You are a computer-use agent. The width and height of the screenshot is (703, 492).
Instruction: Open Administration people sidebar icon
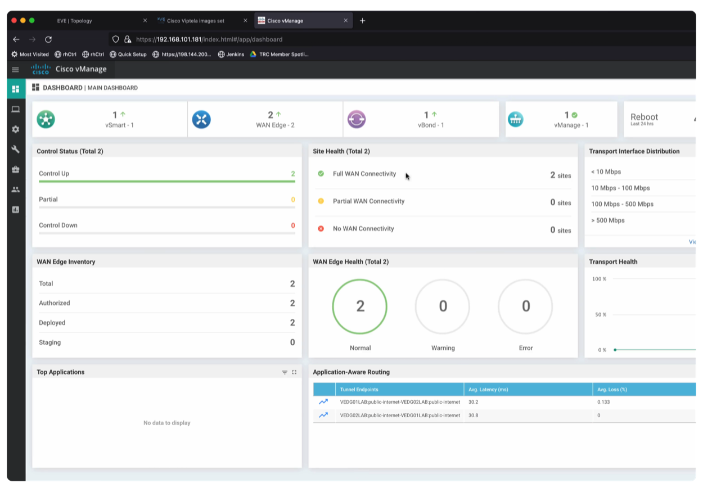pyautogui.click(x=16, y=189)
